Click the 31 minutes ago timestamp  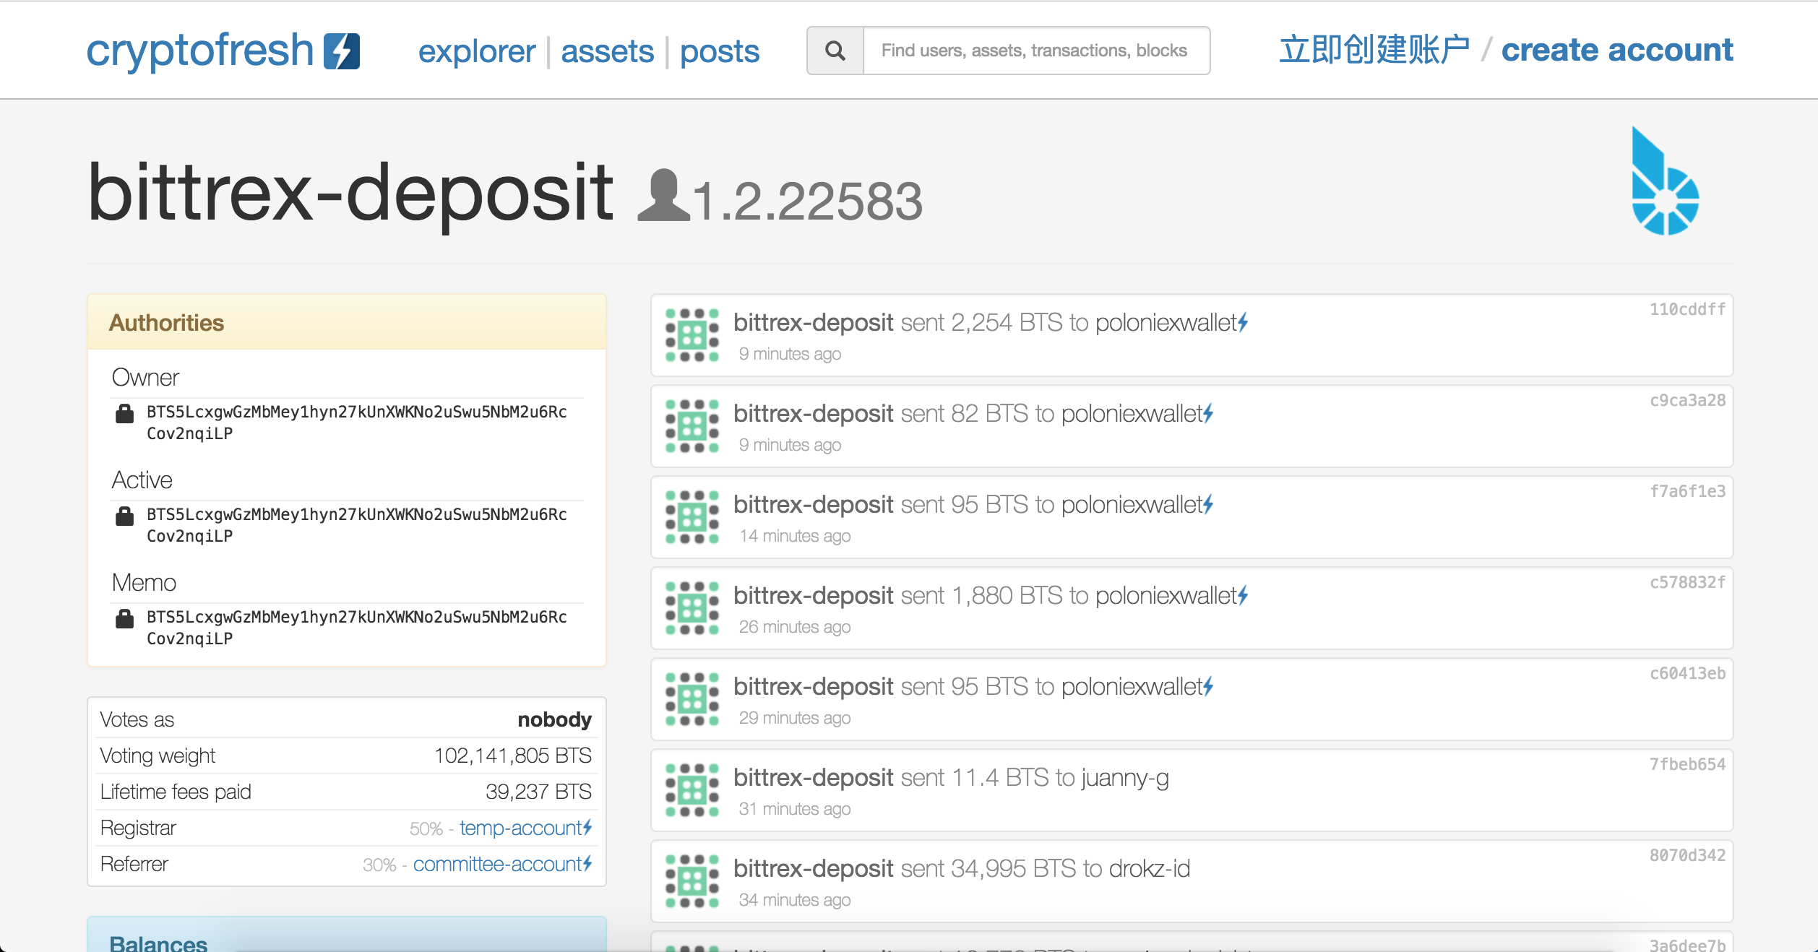tap(795, 809)
